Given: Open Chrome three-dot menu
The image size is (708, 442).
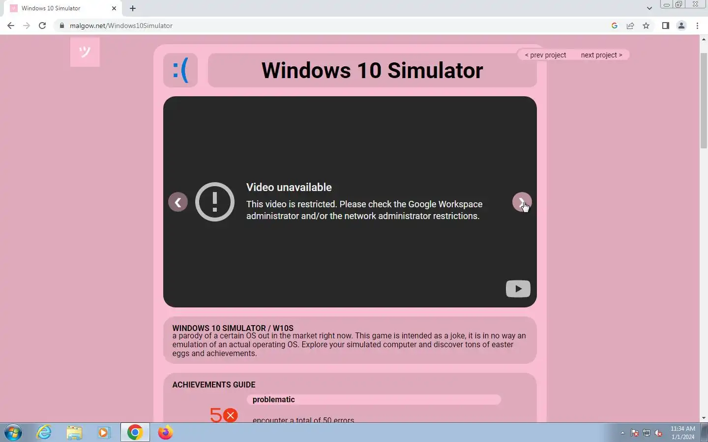Looking at the screenshot, I should point(697,26).
